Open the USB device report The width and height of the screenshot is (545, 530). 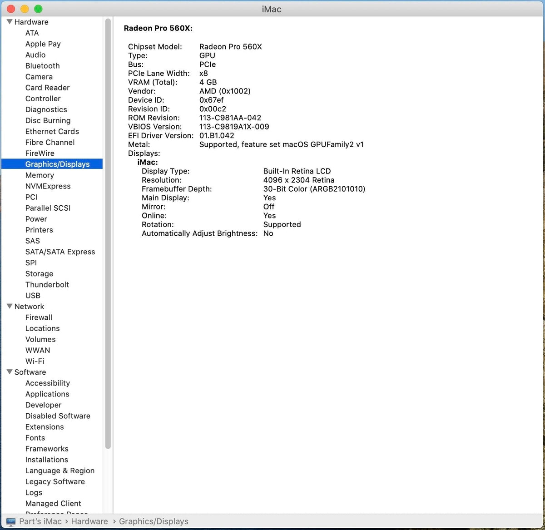pyautogui.click(x=33, y=295)
